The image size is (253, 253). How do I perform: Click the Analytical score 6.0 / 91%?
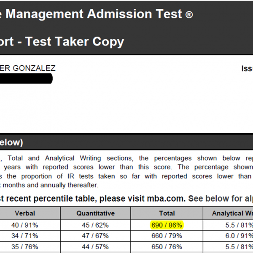tap(239, 236)
